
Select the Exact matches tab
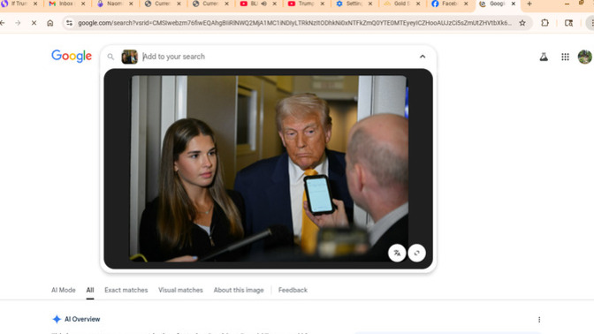(x=126, y=290)
